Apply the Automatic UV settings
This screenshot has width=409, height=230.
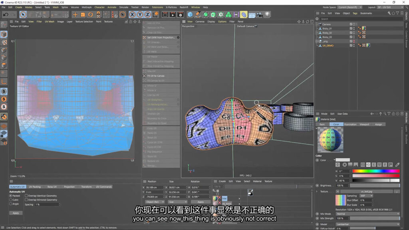click(x=16, y=213)
